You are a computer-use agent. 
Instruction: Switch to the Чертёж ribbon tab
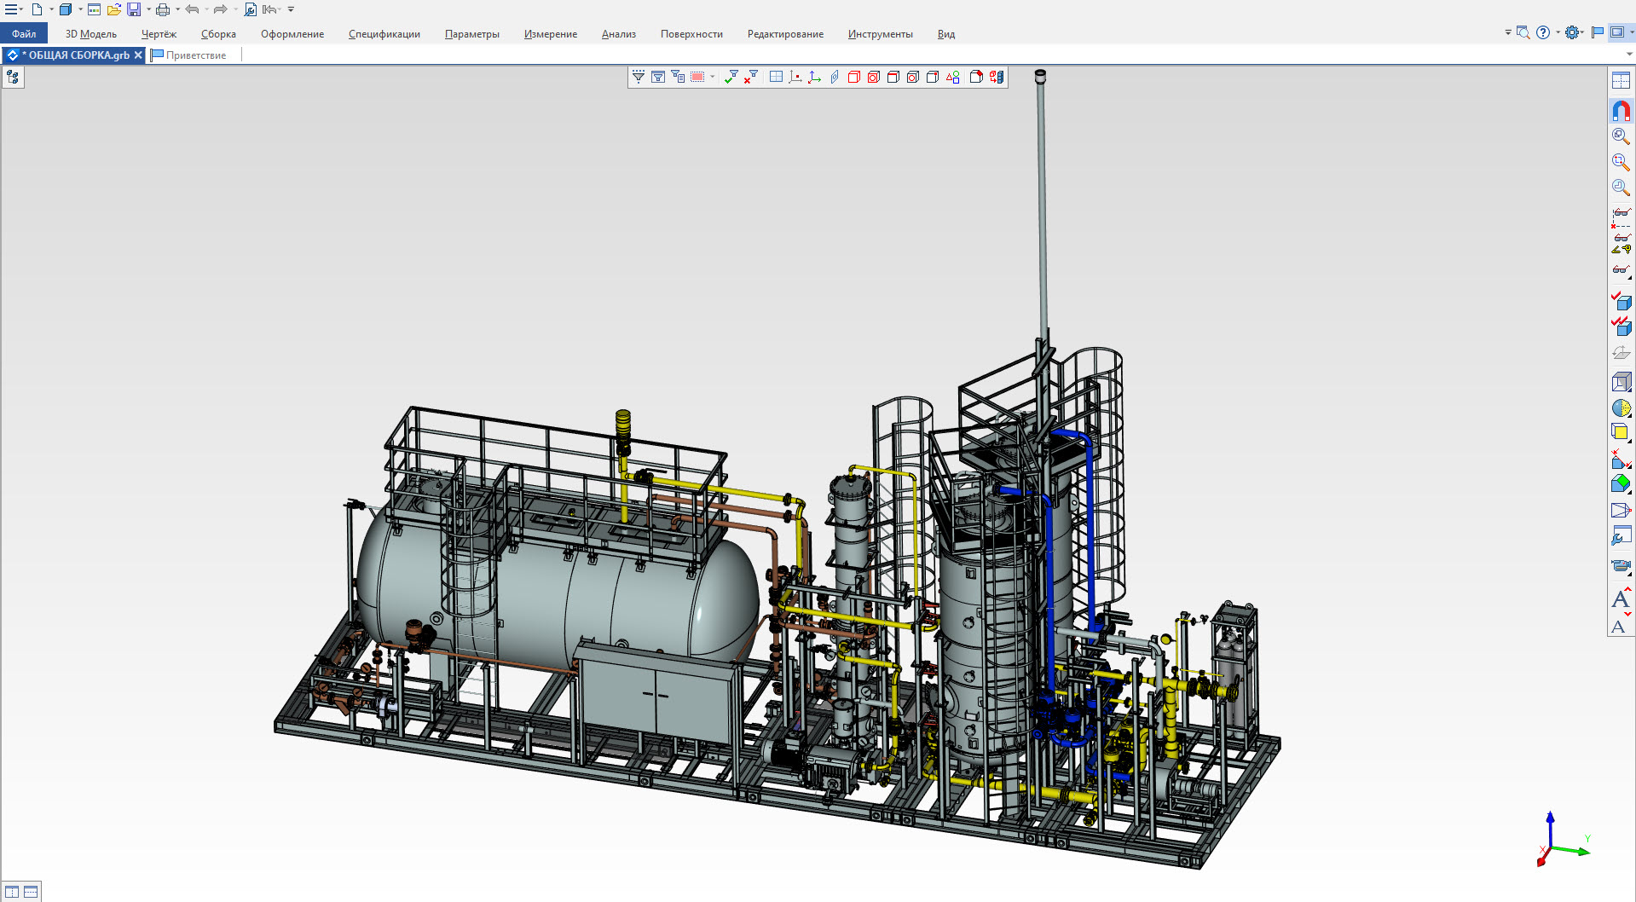click(x=159, y=34)
